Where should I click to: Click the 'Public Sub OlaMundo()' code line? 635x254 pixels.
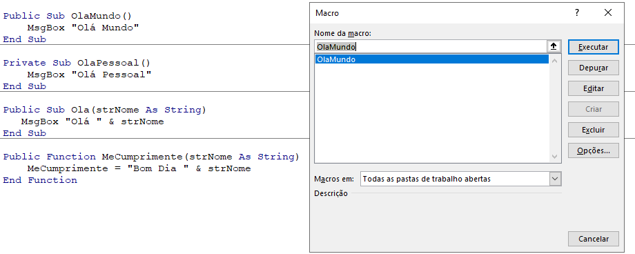(x=68, y=16)
